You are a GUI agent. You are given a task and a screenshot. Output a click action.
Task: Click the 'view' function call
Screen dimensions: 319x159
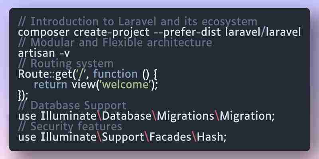(83, 85)
